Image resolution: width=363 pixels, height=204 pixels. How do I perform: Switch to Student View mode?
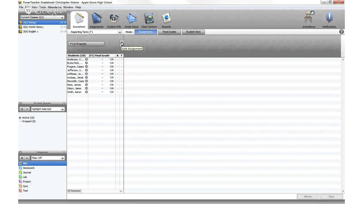[193, 32]
